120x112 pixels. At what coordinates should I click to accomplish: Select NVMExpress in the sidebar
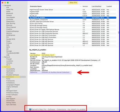click(x=11, y=35)
